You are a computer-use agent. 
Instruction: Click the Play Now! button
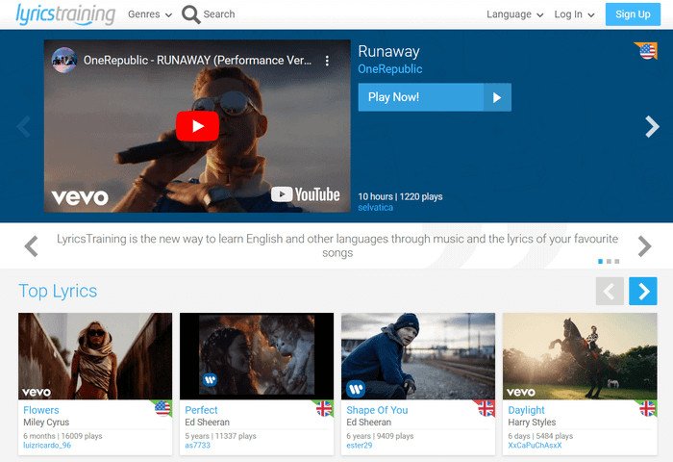pos(421,97)
